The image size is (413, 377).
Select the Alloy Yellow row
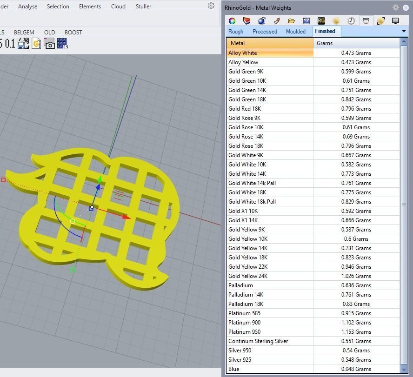[313, 62]
